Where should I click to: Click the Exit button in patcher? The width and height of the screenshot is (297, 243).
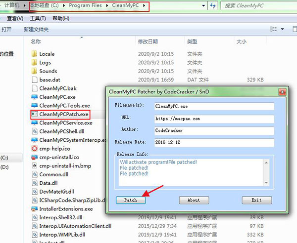[256, 200]
